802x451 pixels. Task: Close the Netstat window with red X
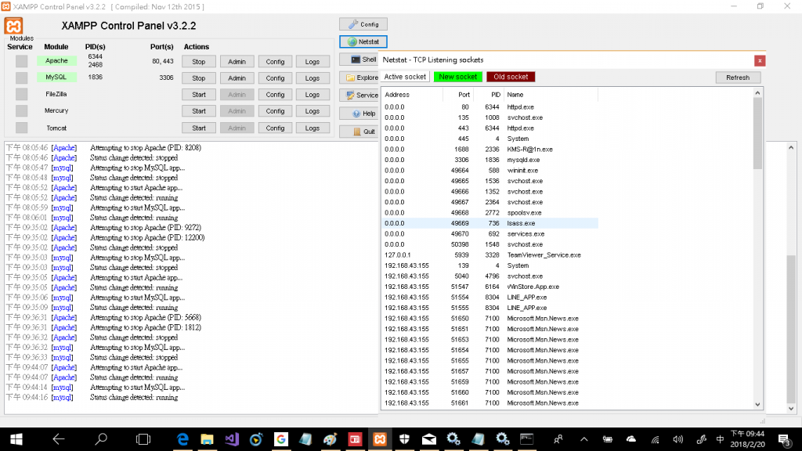click(x=760, y=61)
